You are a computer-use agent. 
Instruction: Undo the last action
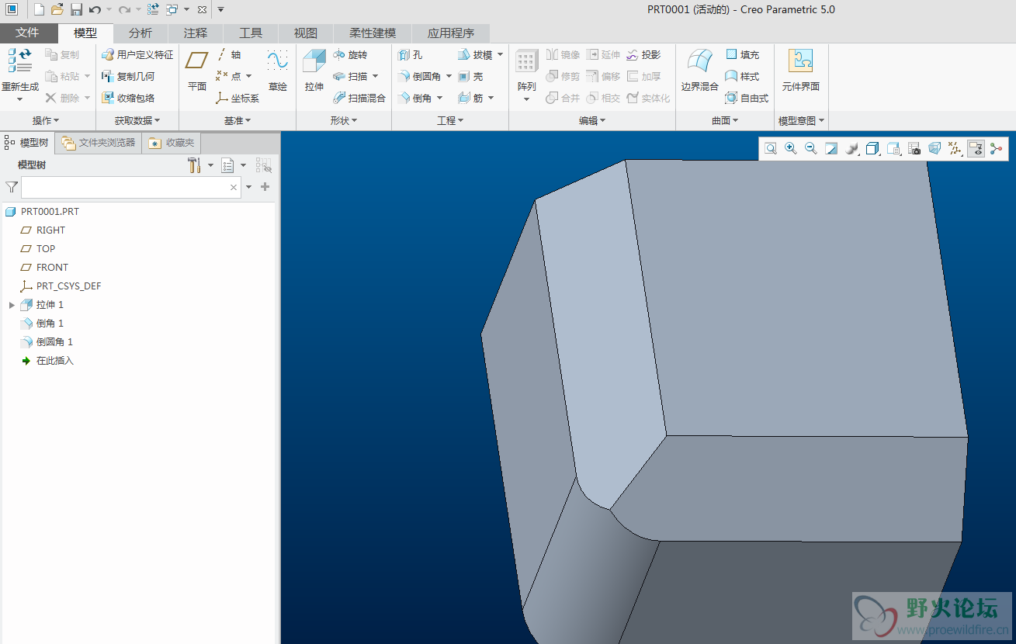pos(95,9)
